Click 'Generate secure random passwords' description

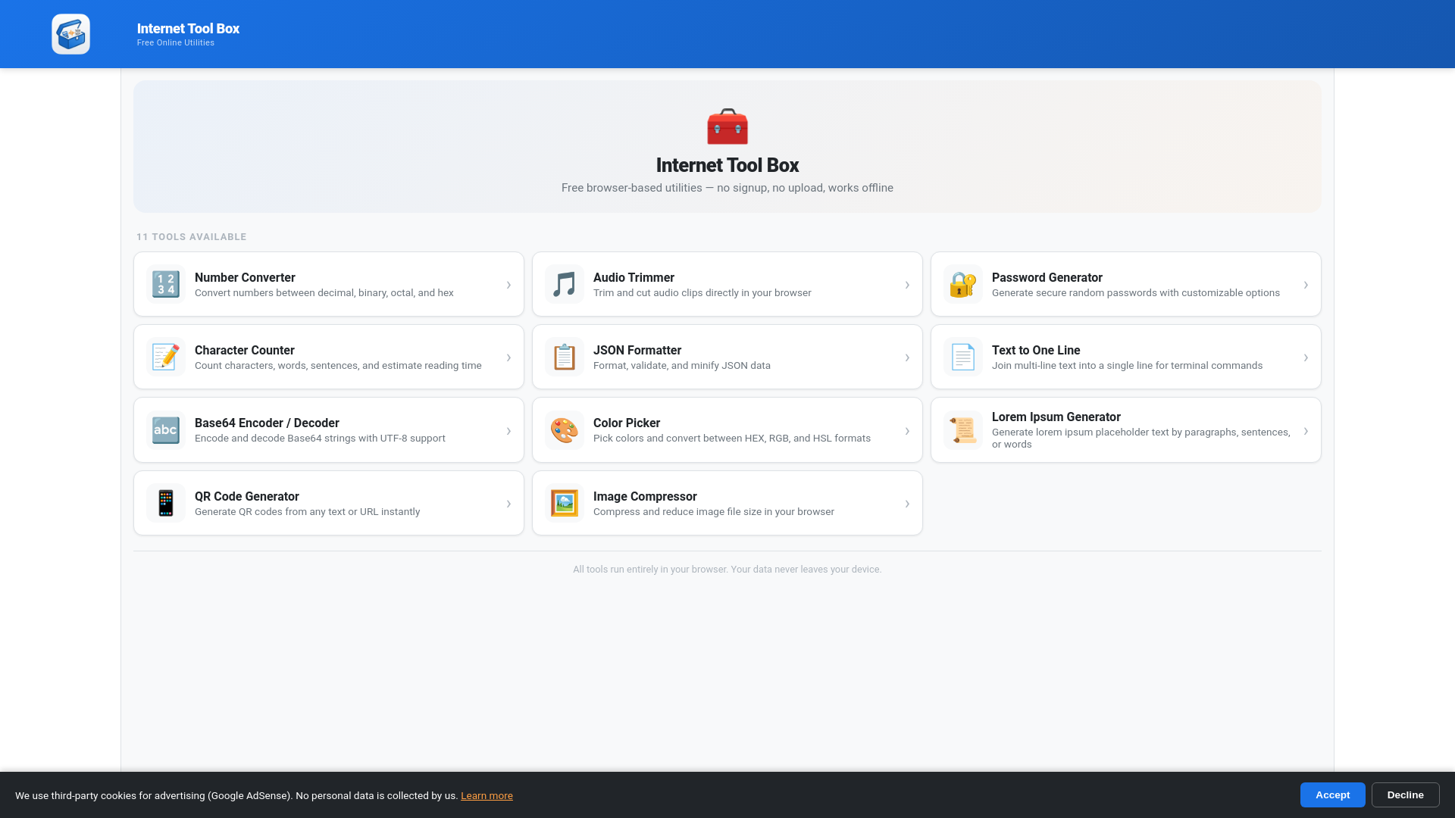pyautogui.click(x=1135, y=292)
